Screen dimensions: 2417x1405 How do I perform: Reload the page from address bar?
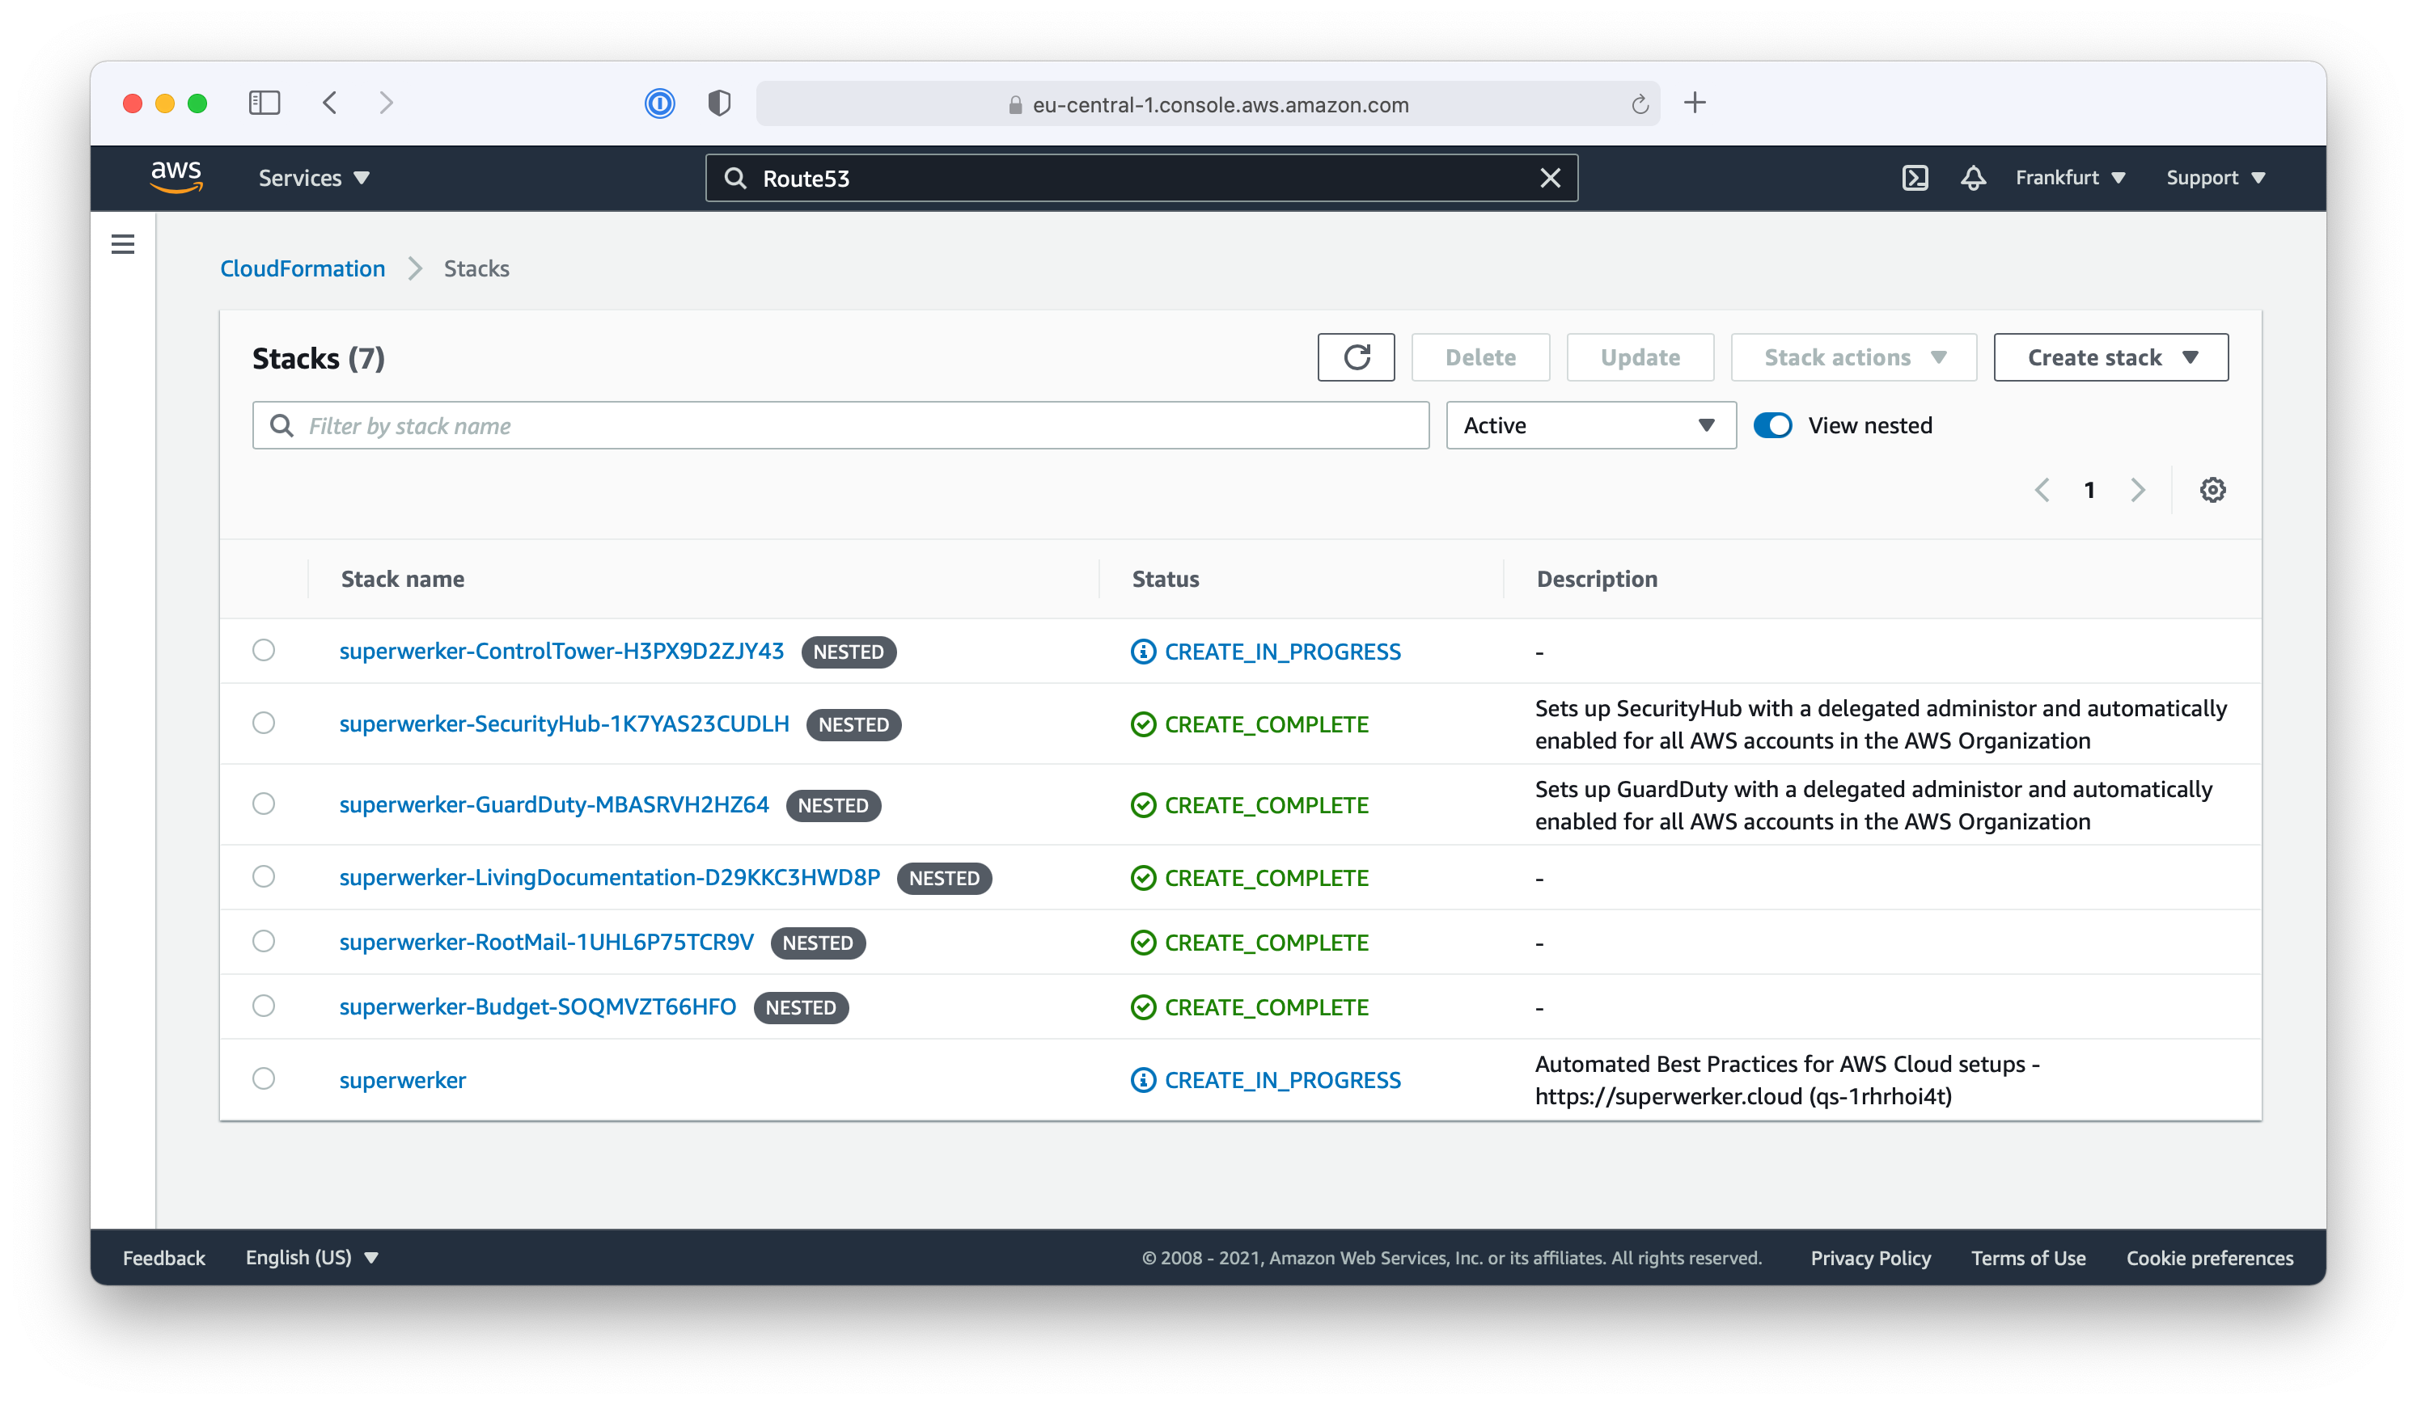(x=1640, y=104)
